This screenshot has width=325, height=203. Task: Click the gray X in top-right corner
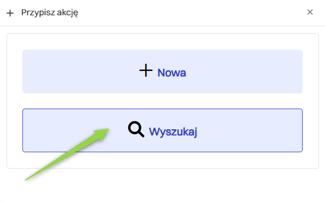(310, 12)
